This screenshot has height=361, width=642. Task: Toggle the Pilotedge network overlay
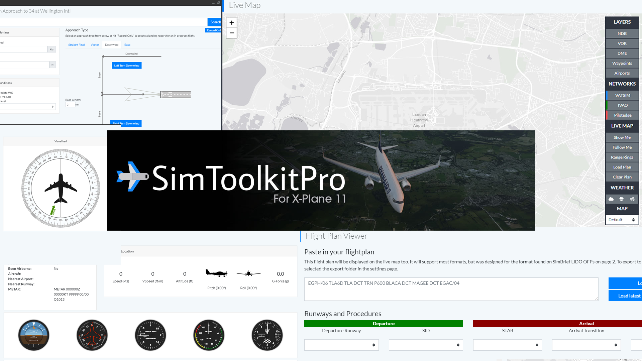pyautogui.click(x=622, y=115)
